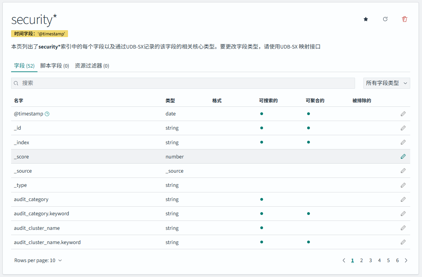Screen dimensions: 422x277
Task: Edit the _score field
Action: click(403, 156)
